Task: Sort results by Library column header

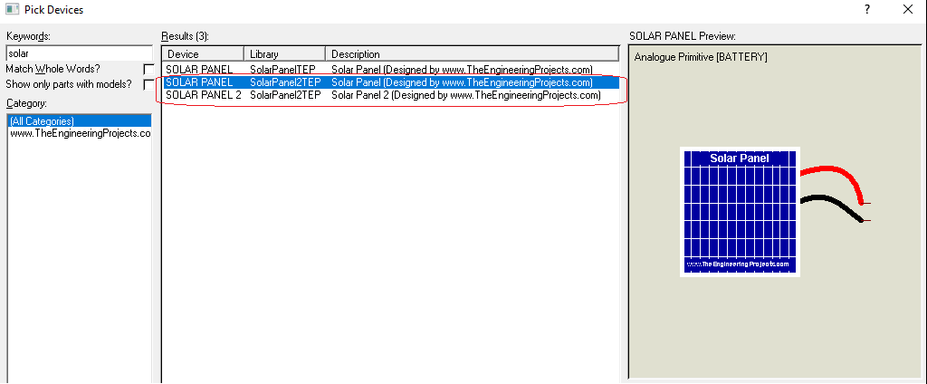Action: (284, 54)
